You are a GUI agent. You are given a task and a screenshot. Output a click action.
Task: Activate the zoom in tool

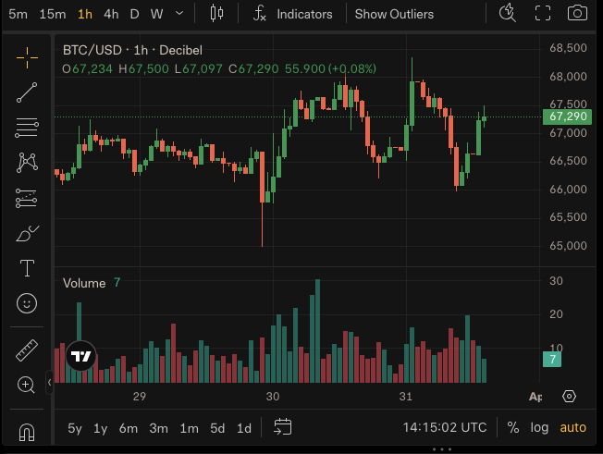coord(26,385)
